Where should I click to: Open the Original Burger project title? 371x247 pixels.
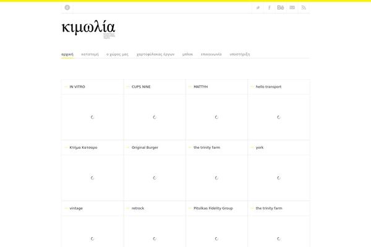click(x=145, y=148)
